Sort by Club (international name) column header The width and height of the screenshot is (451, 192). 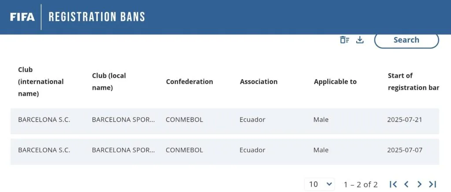click(x=41, y=82)
